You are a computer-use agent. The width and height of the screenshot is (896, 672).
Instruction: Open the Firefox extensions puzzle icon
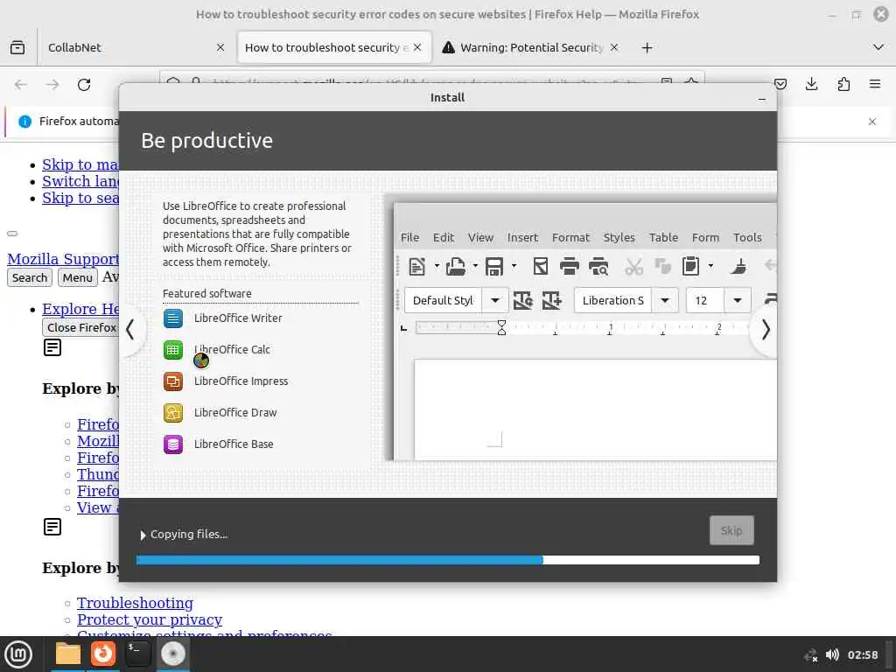pyautogui.click(x=843, y=85)
